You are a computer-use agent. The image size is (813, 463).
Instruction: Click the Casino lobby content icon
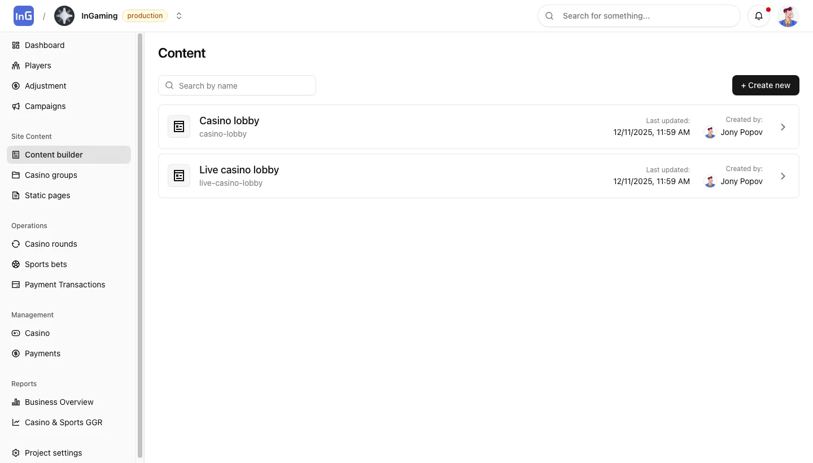179,126
